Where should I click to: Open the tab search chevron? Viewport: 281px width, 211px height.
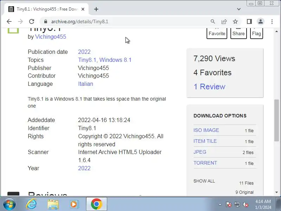[239, 9]
